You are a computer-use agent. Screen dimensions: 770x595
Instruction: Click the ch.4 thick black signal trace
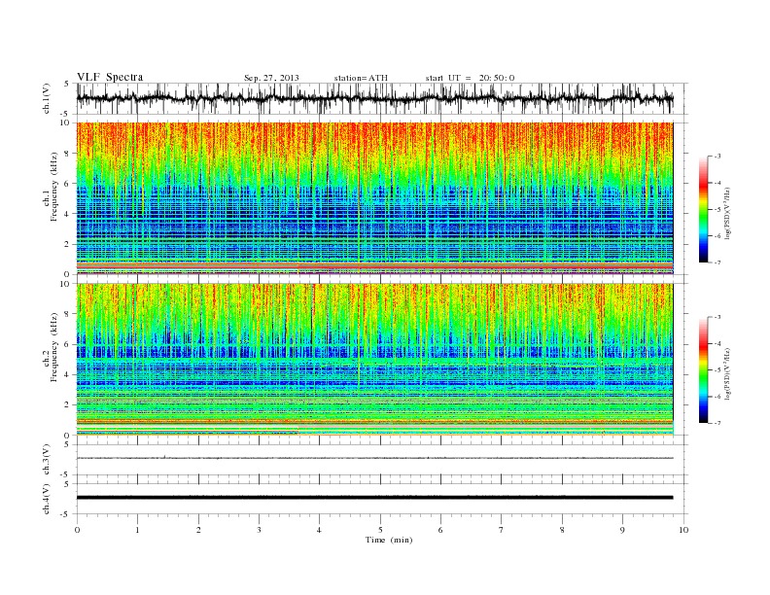coord(375,498)
